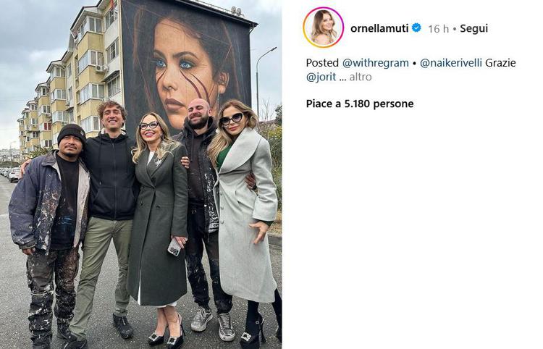
Task: Click the man wearing the black beanie
Action: click(x=50, y=235)
